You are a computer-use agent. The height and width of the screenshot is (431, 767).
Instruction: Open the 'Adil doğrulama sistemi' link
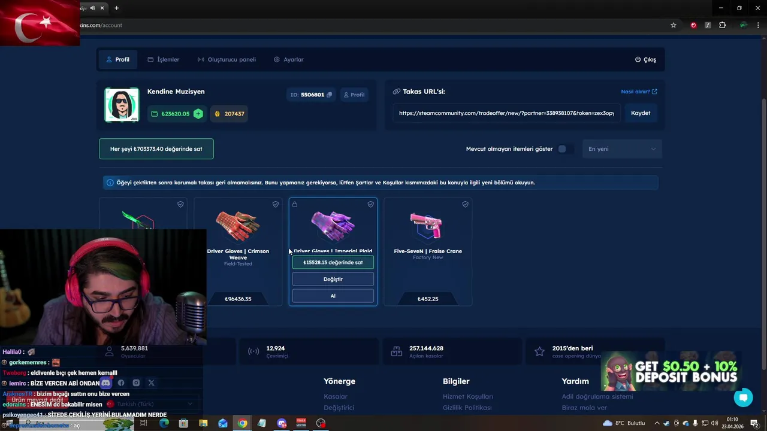click(597, 396)
